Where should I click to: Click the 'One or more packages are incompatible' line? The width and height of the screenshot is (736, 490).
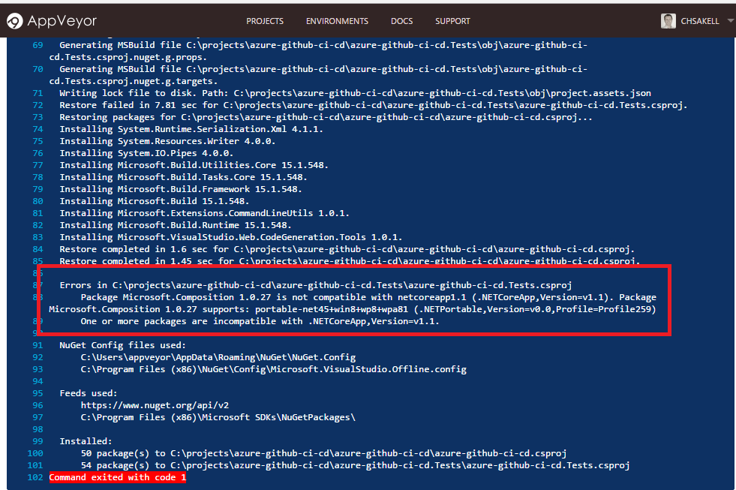click(x=260, y=321)
